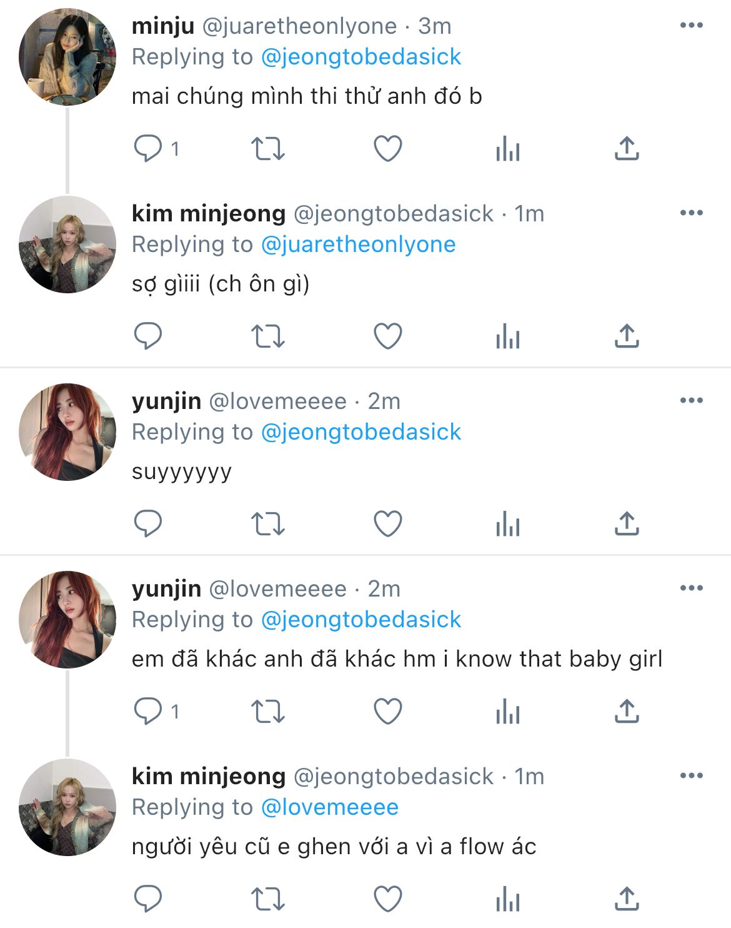Retweet minju's tweet
The height and width of the screenshot is (928, 731).
(267, 149)
